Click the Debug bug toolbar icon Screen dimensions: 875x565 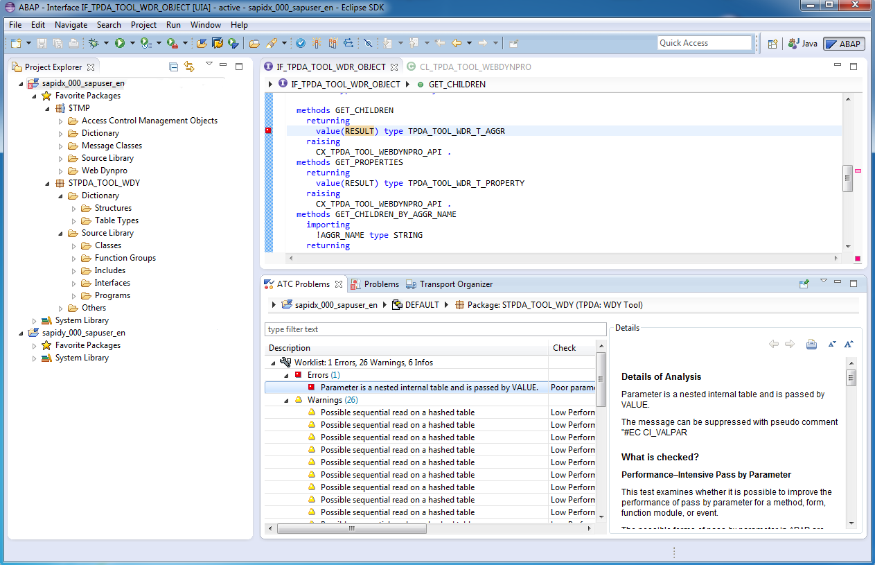point(94,43)
